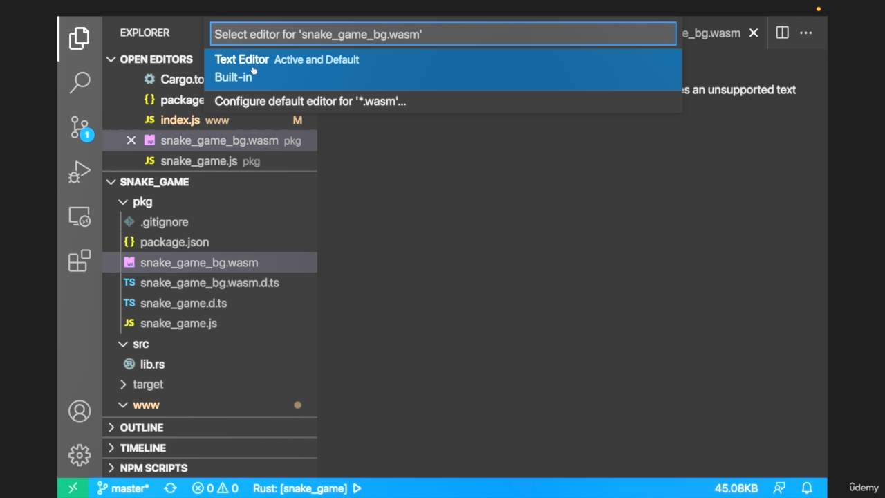This screenshot has width=885, height=498.
Task: Click the master branch status button
Action: pos(123,488)
